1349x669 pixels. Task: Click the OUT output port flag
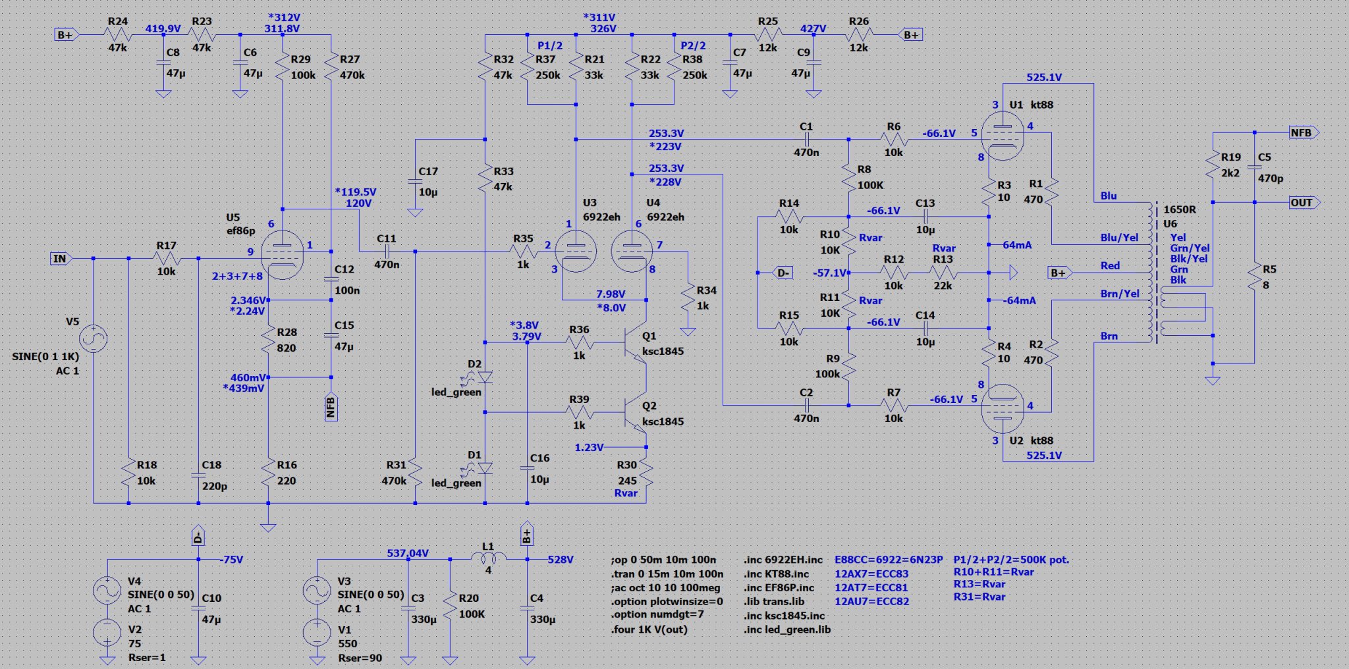(x=1304, y=203)
